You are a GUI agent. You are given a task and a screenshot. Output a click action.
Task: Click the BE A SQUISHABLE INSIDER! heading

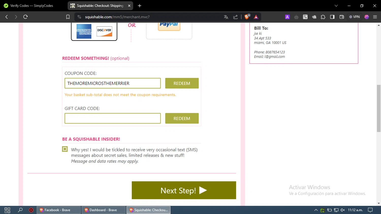point(91,139)
